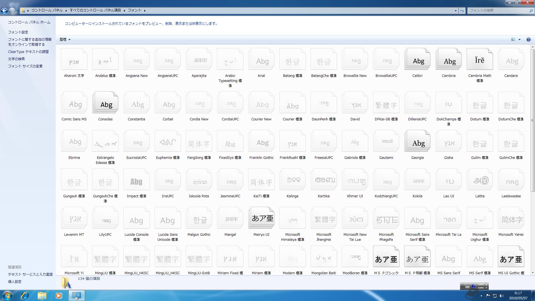The width and height of the screenshot is (535, 301).
Task: Click the volume speaker tray icon
Action: point(502,296)
